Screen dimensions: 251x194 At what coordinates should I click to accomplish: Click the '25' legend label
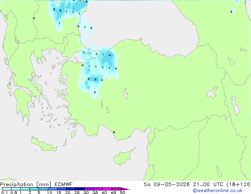pyautogui.click(x=77, y=192)
